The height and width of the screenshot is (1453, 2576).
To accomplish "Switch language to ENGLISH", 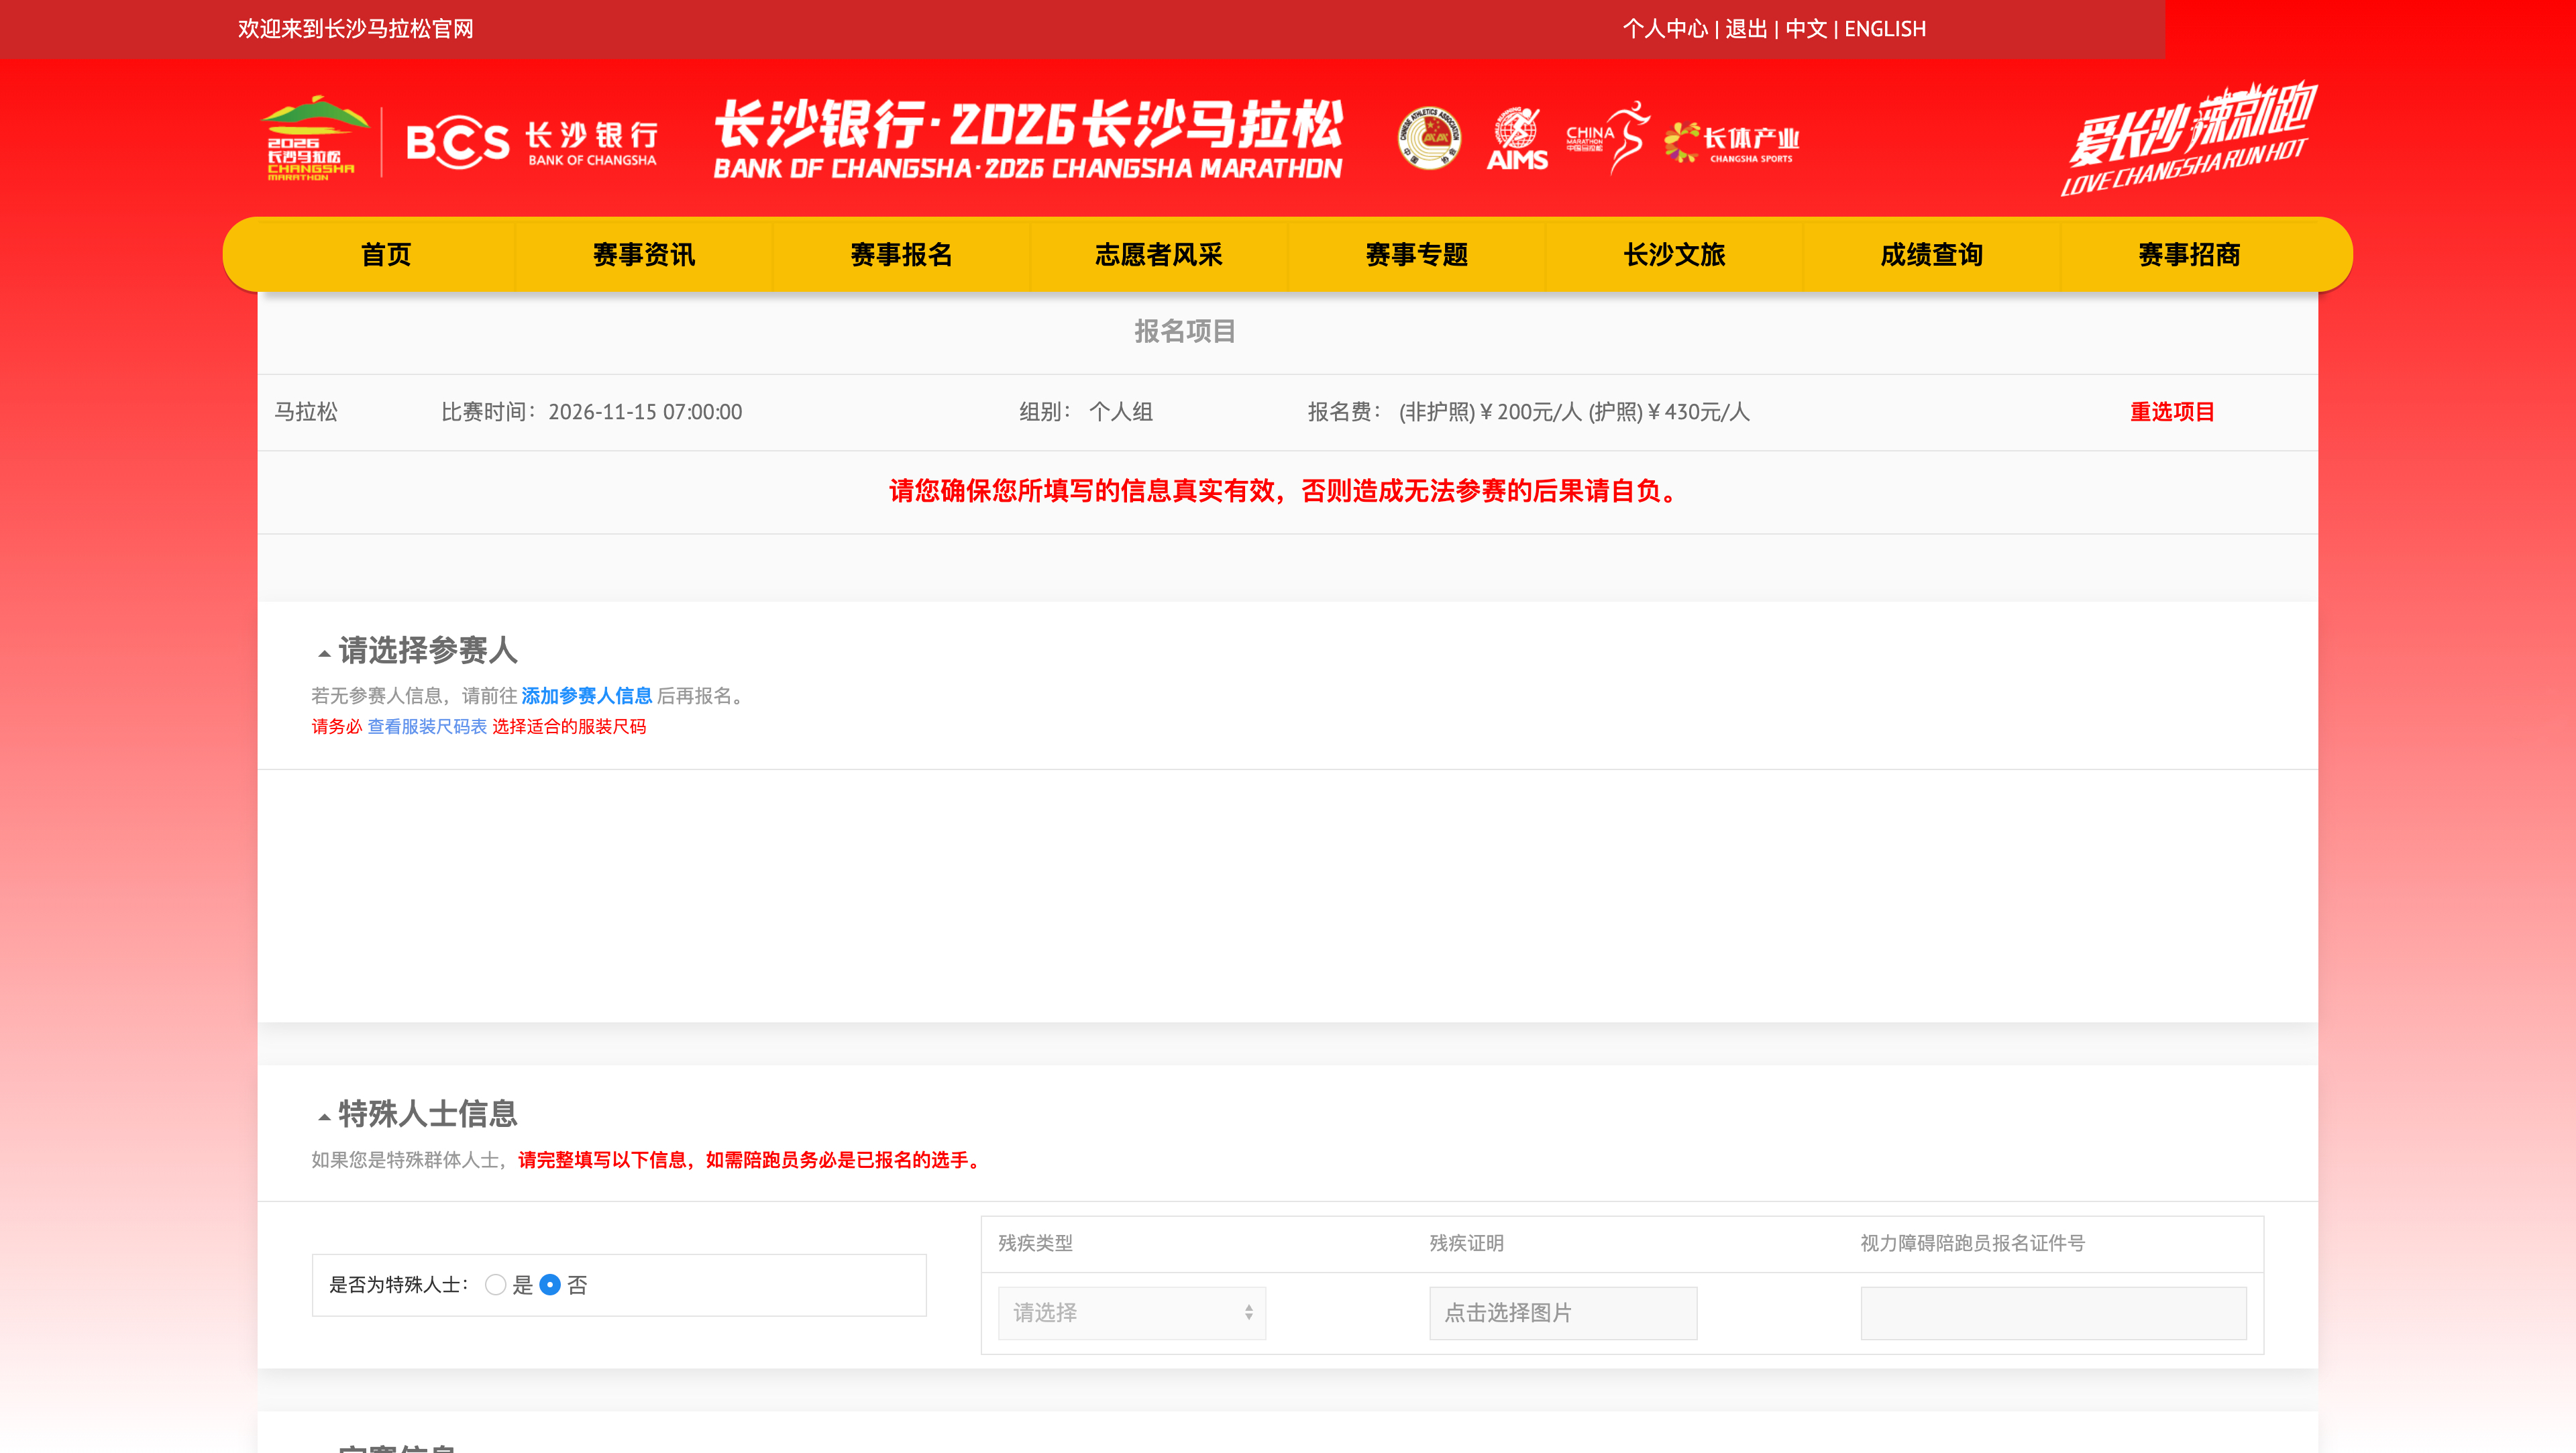I will click(x=1885, y=29).
